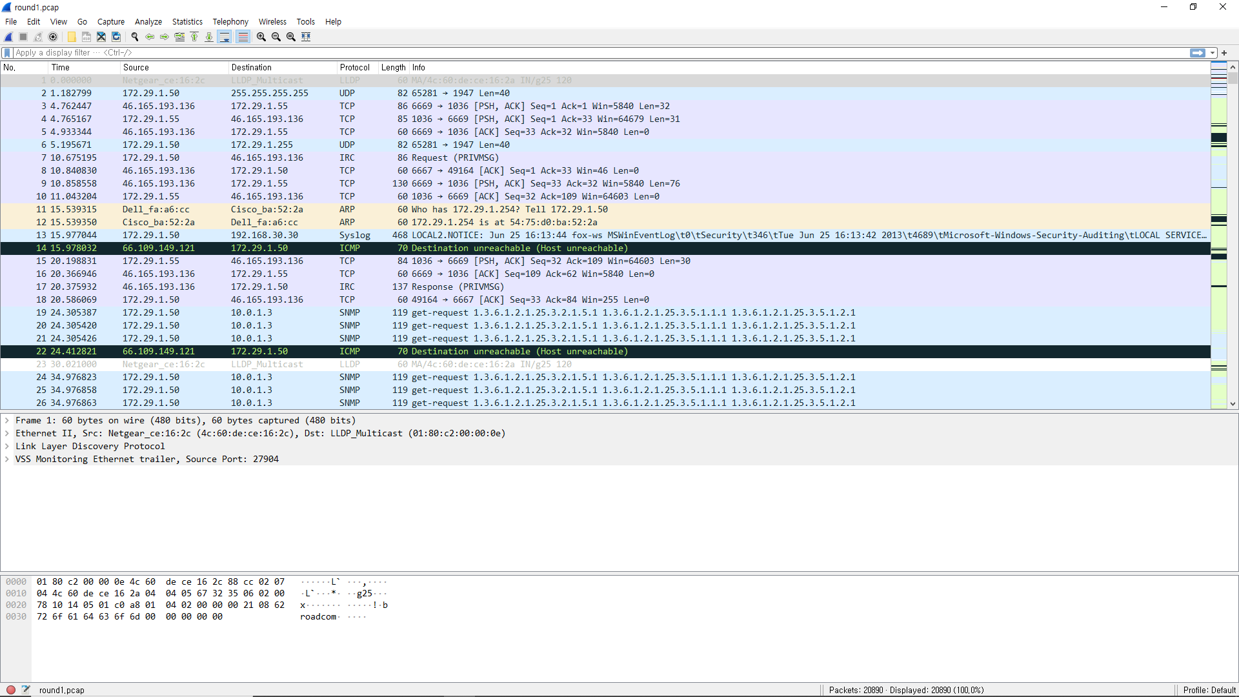Screen dimensions: 1239x697
Task: Open capture options gear icon
Action: (53, 37)
